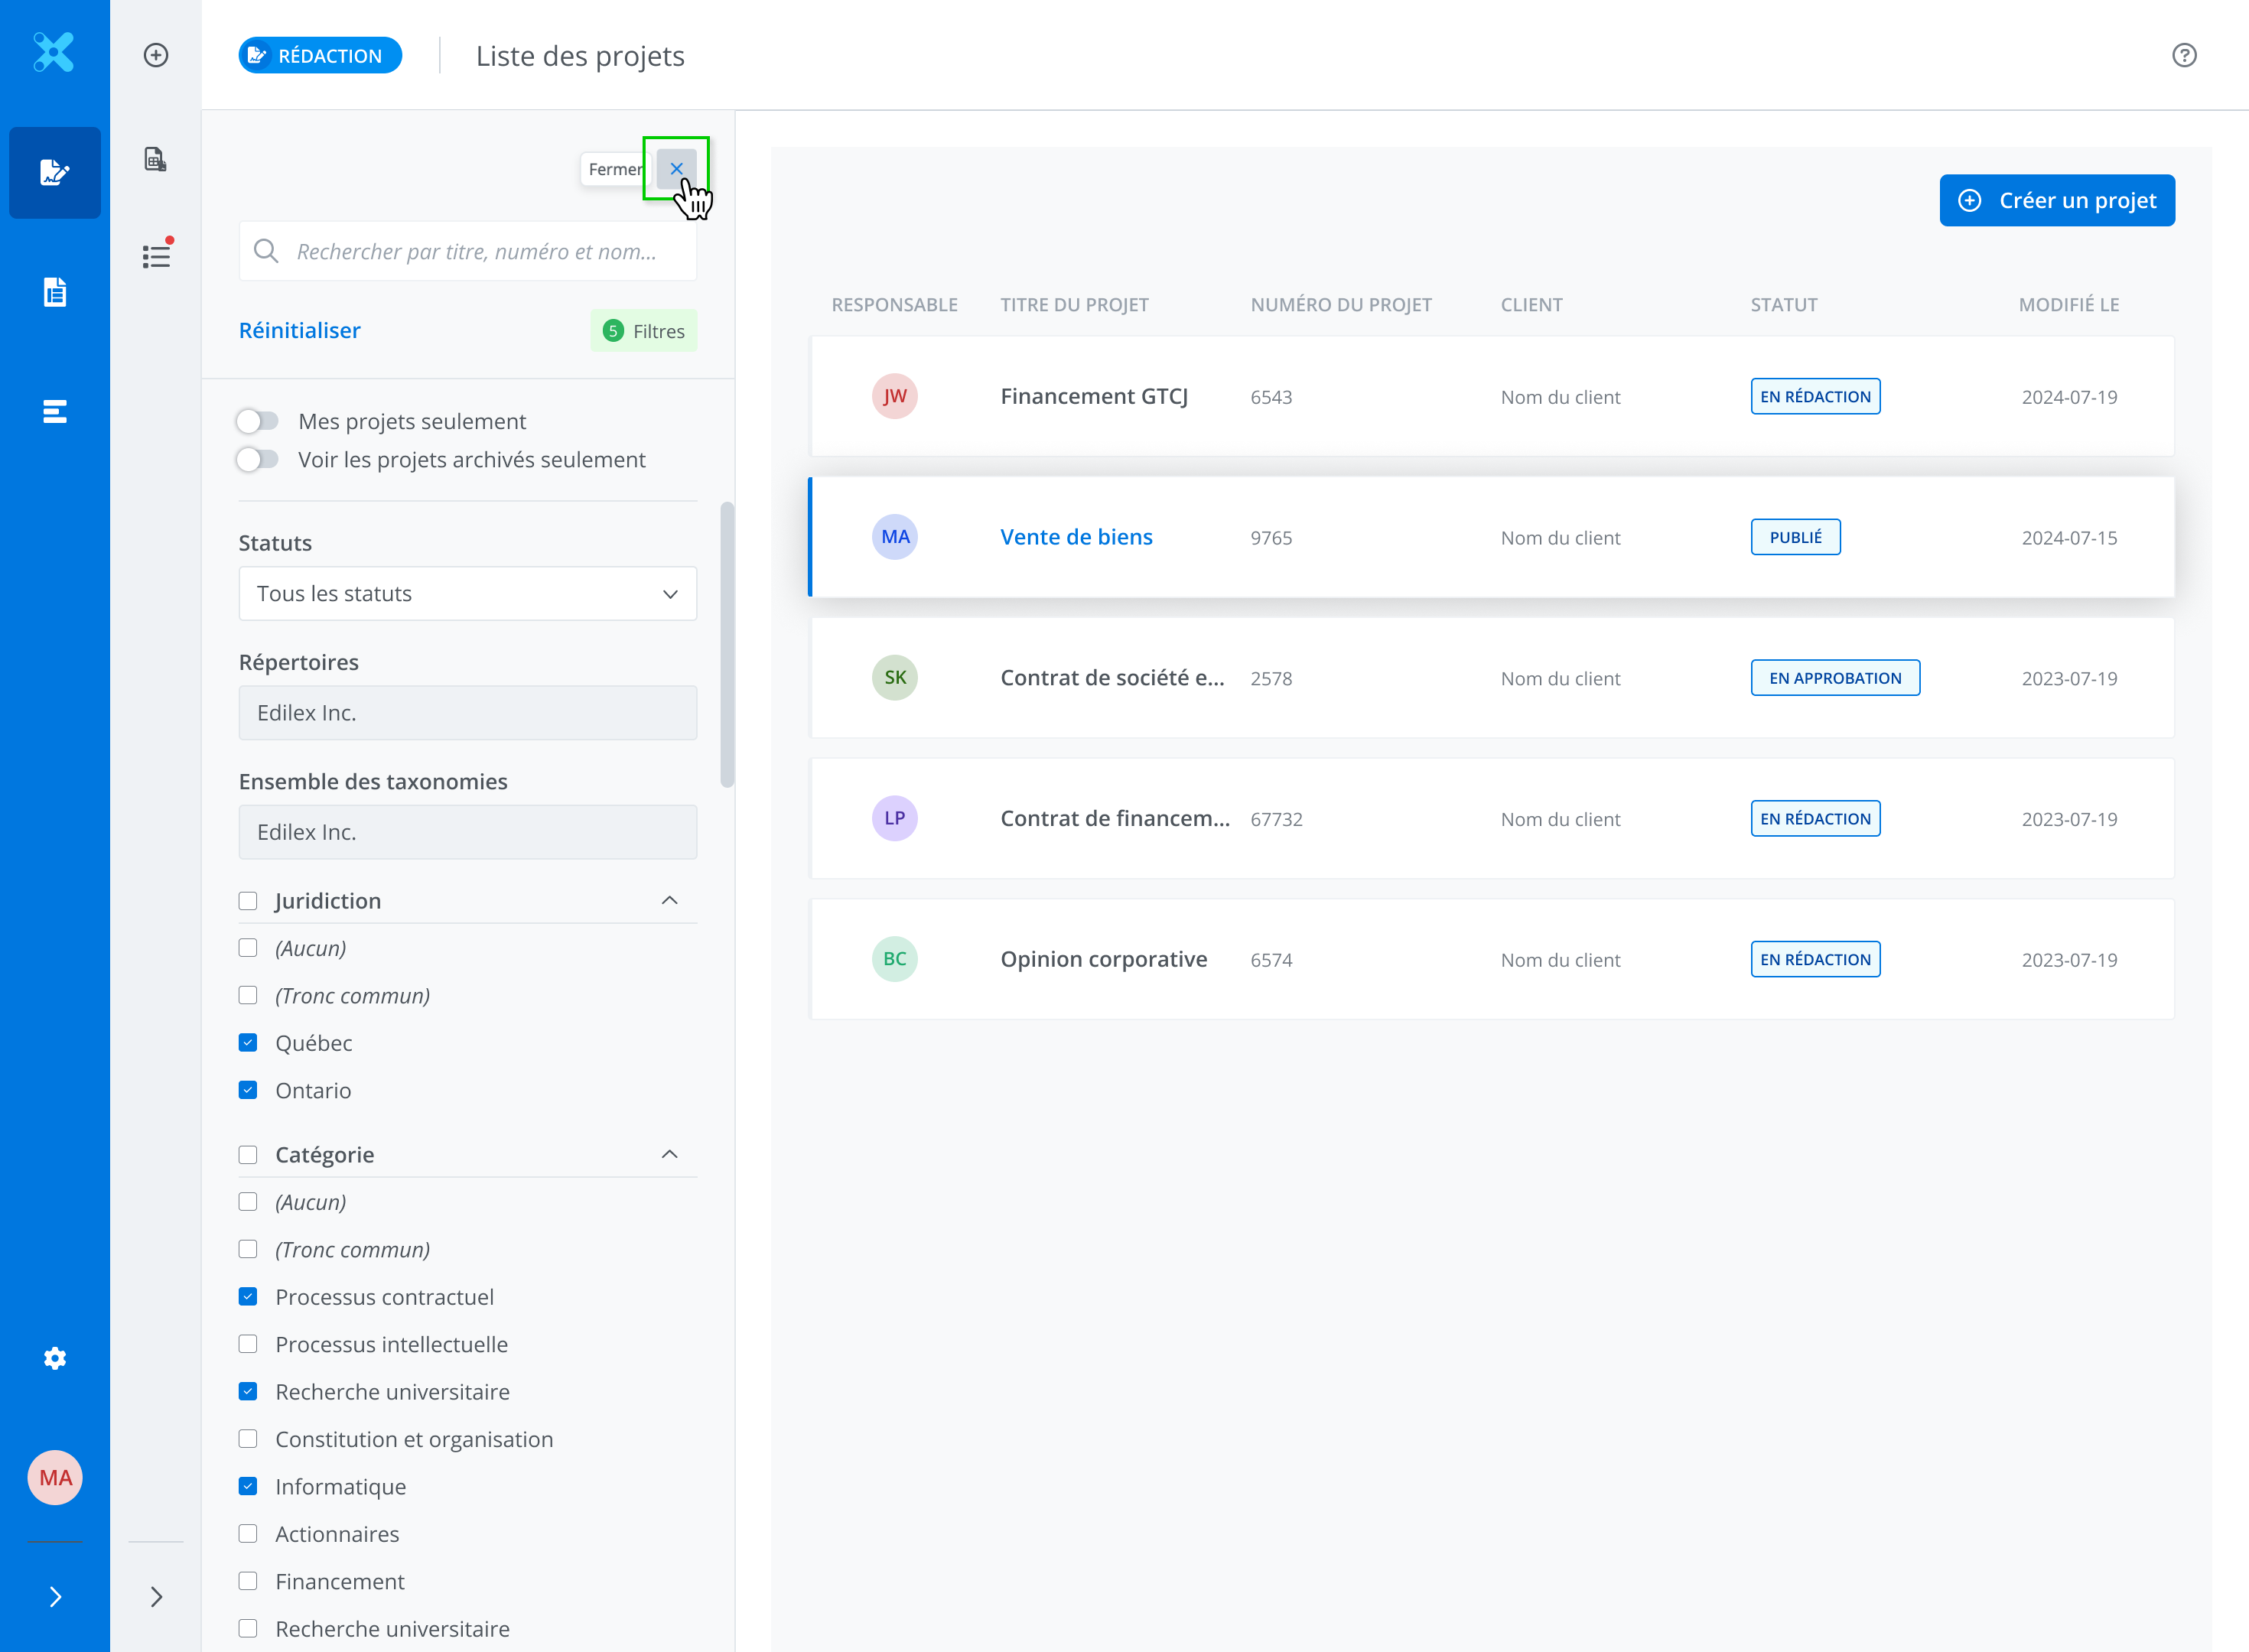
Task: Click the Edilex X logo
Action: pyautogui.click(x=54, y=53)
